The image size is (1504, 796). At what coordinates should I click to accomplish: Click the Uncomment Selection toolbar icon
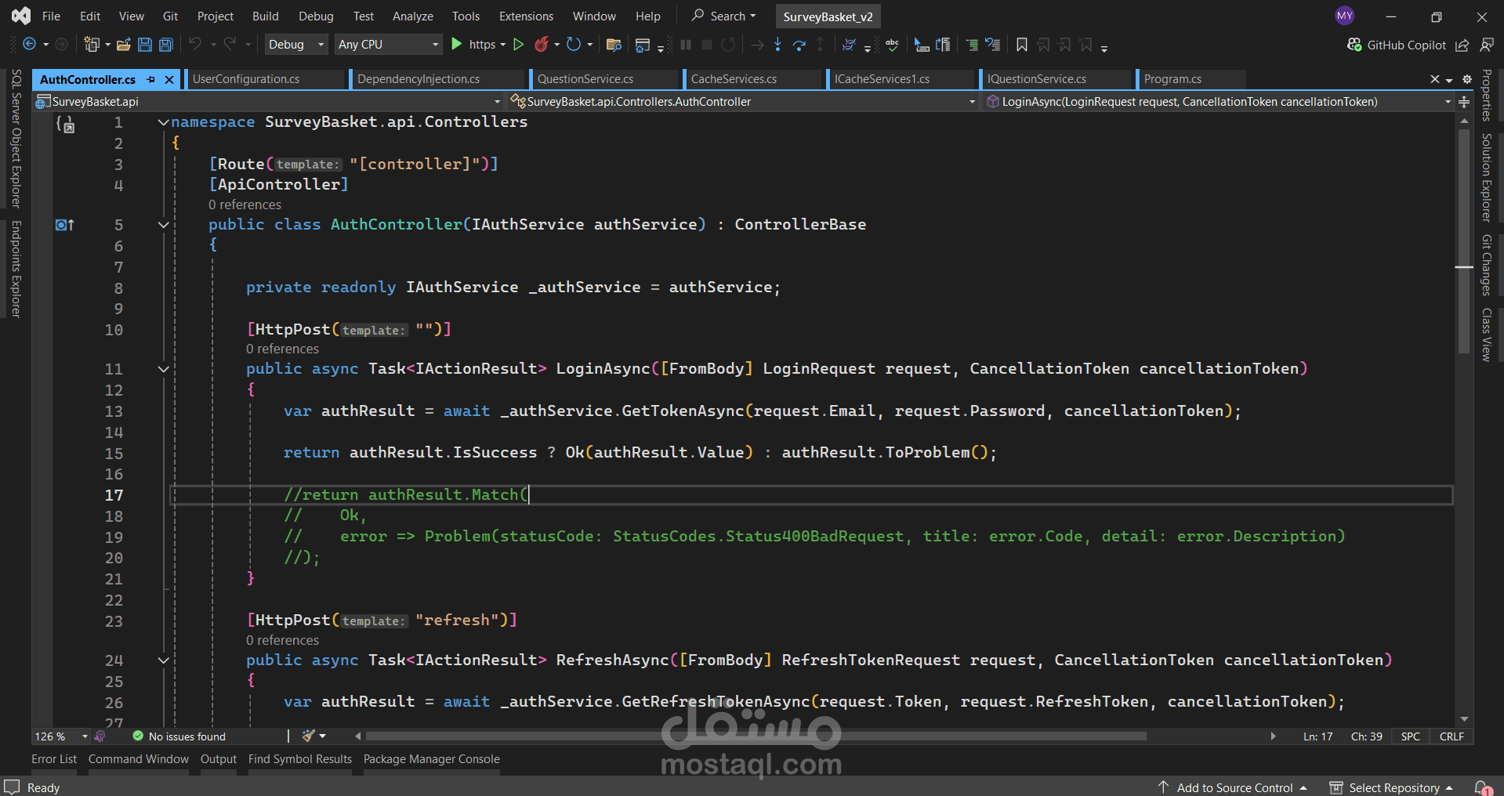[x=993, y=45]
